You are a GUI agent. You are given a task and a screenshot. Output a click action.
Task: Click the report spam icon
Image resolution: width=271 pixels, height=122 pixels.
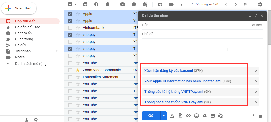96,4
